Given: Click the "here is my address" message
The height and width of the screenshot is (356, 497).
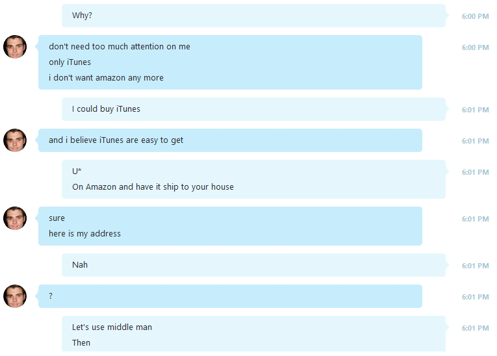Looking at the screenshot, I should [x=84, y=234].
